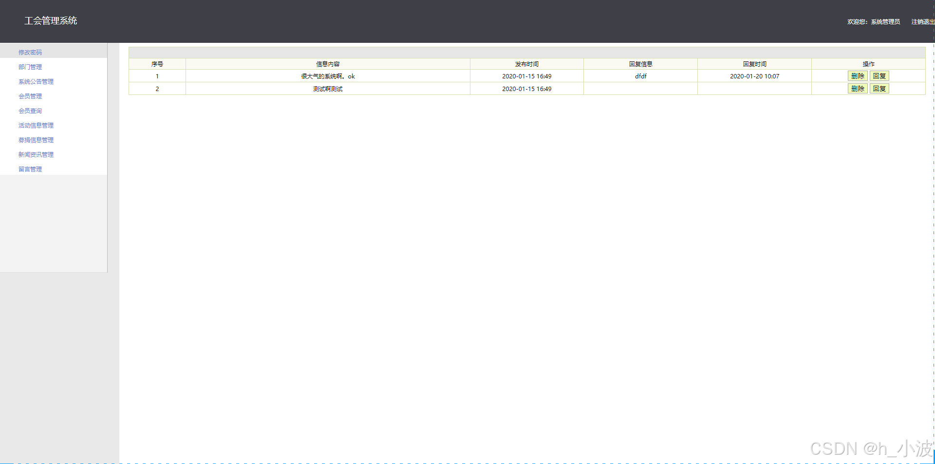The width and height of the screenshot is (935, 464).
Task: Click the 工会管理系统 title
Action: pos(51,21)
